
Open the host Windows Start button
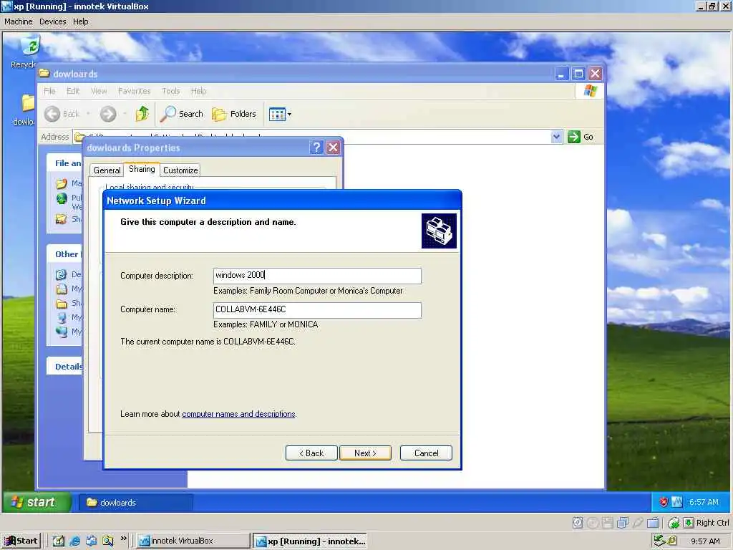[x=21, y=541]
